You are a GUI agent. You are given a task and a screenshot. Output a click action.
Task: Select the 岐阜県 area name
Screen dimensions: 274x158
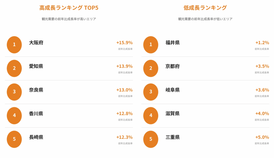click(173, 90)
